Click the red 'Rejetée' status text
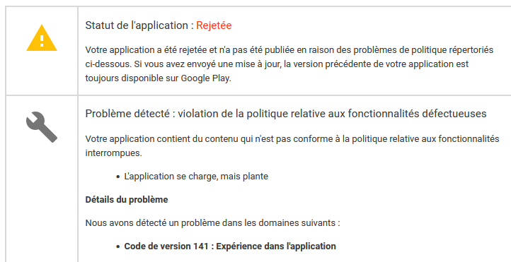The width and height of the screenshot is (511, 262). [214, 25]
